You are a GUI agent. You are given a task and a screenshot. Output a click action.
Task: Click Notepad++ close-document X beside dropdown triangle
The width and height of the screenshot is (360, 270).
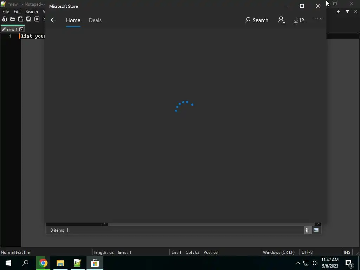tap(356, 12)
